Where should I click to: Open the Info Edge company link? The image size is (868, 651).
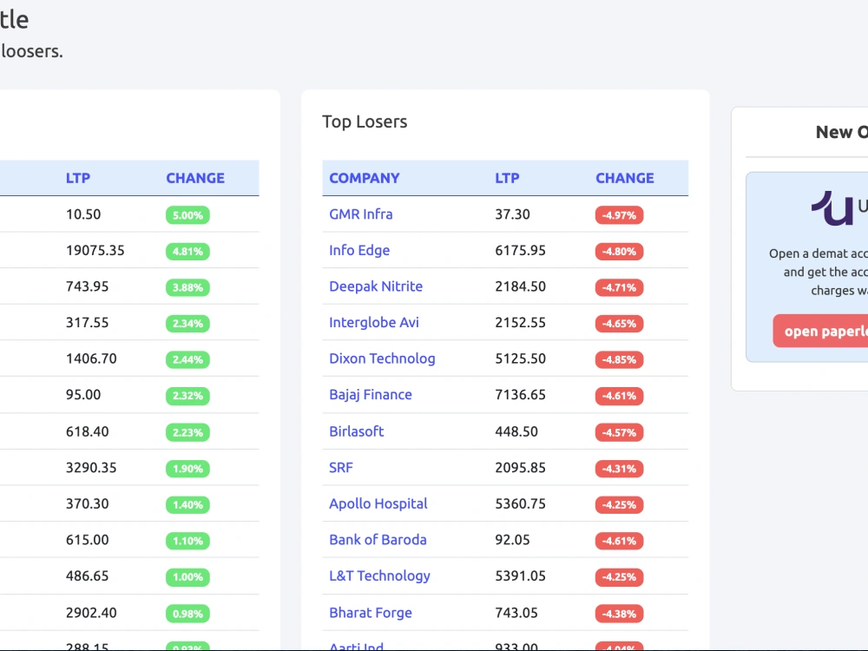(x=359, y=250)
